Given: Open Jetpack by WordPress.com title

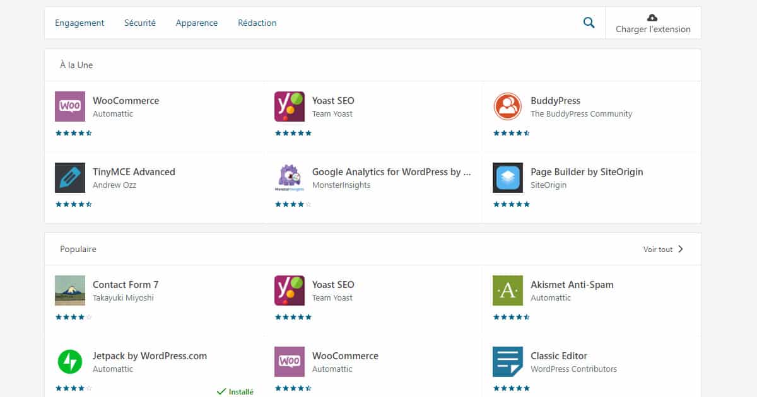Looking at the screenshot, I should pyautogui.click(x=150, y=356).
